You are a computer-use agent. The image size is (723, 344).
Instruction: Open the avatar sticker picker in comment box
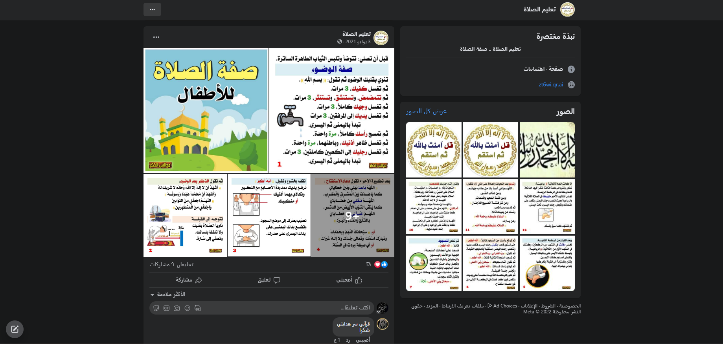[x=198, y=308]
